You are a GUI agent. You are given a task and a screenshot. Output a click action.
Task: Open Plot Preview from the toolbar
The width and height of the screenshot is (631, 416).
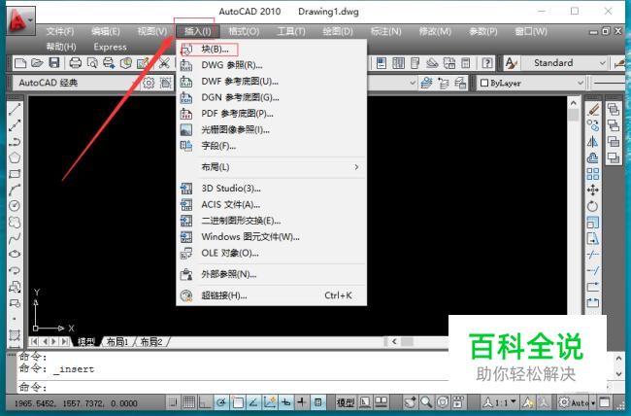click(92, 63)
